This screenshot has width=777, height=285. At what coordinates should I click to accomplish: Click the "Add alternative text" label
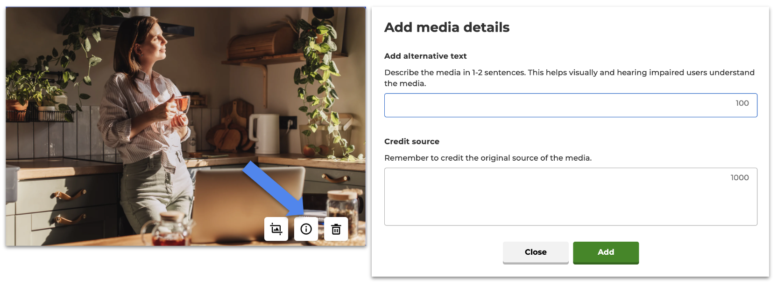[425, 56]
